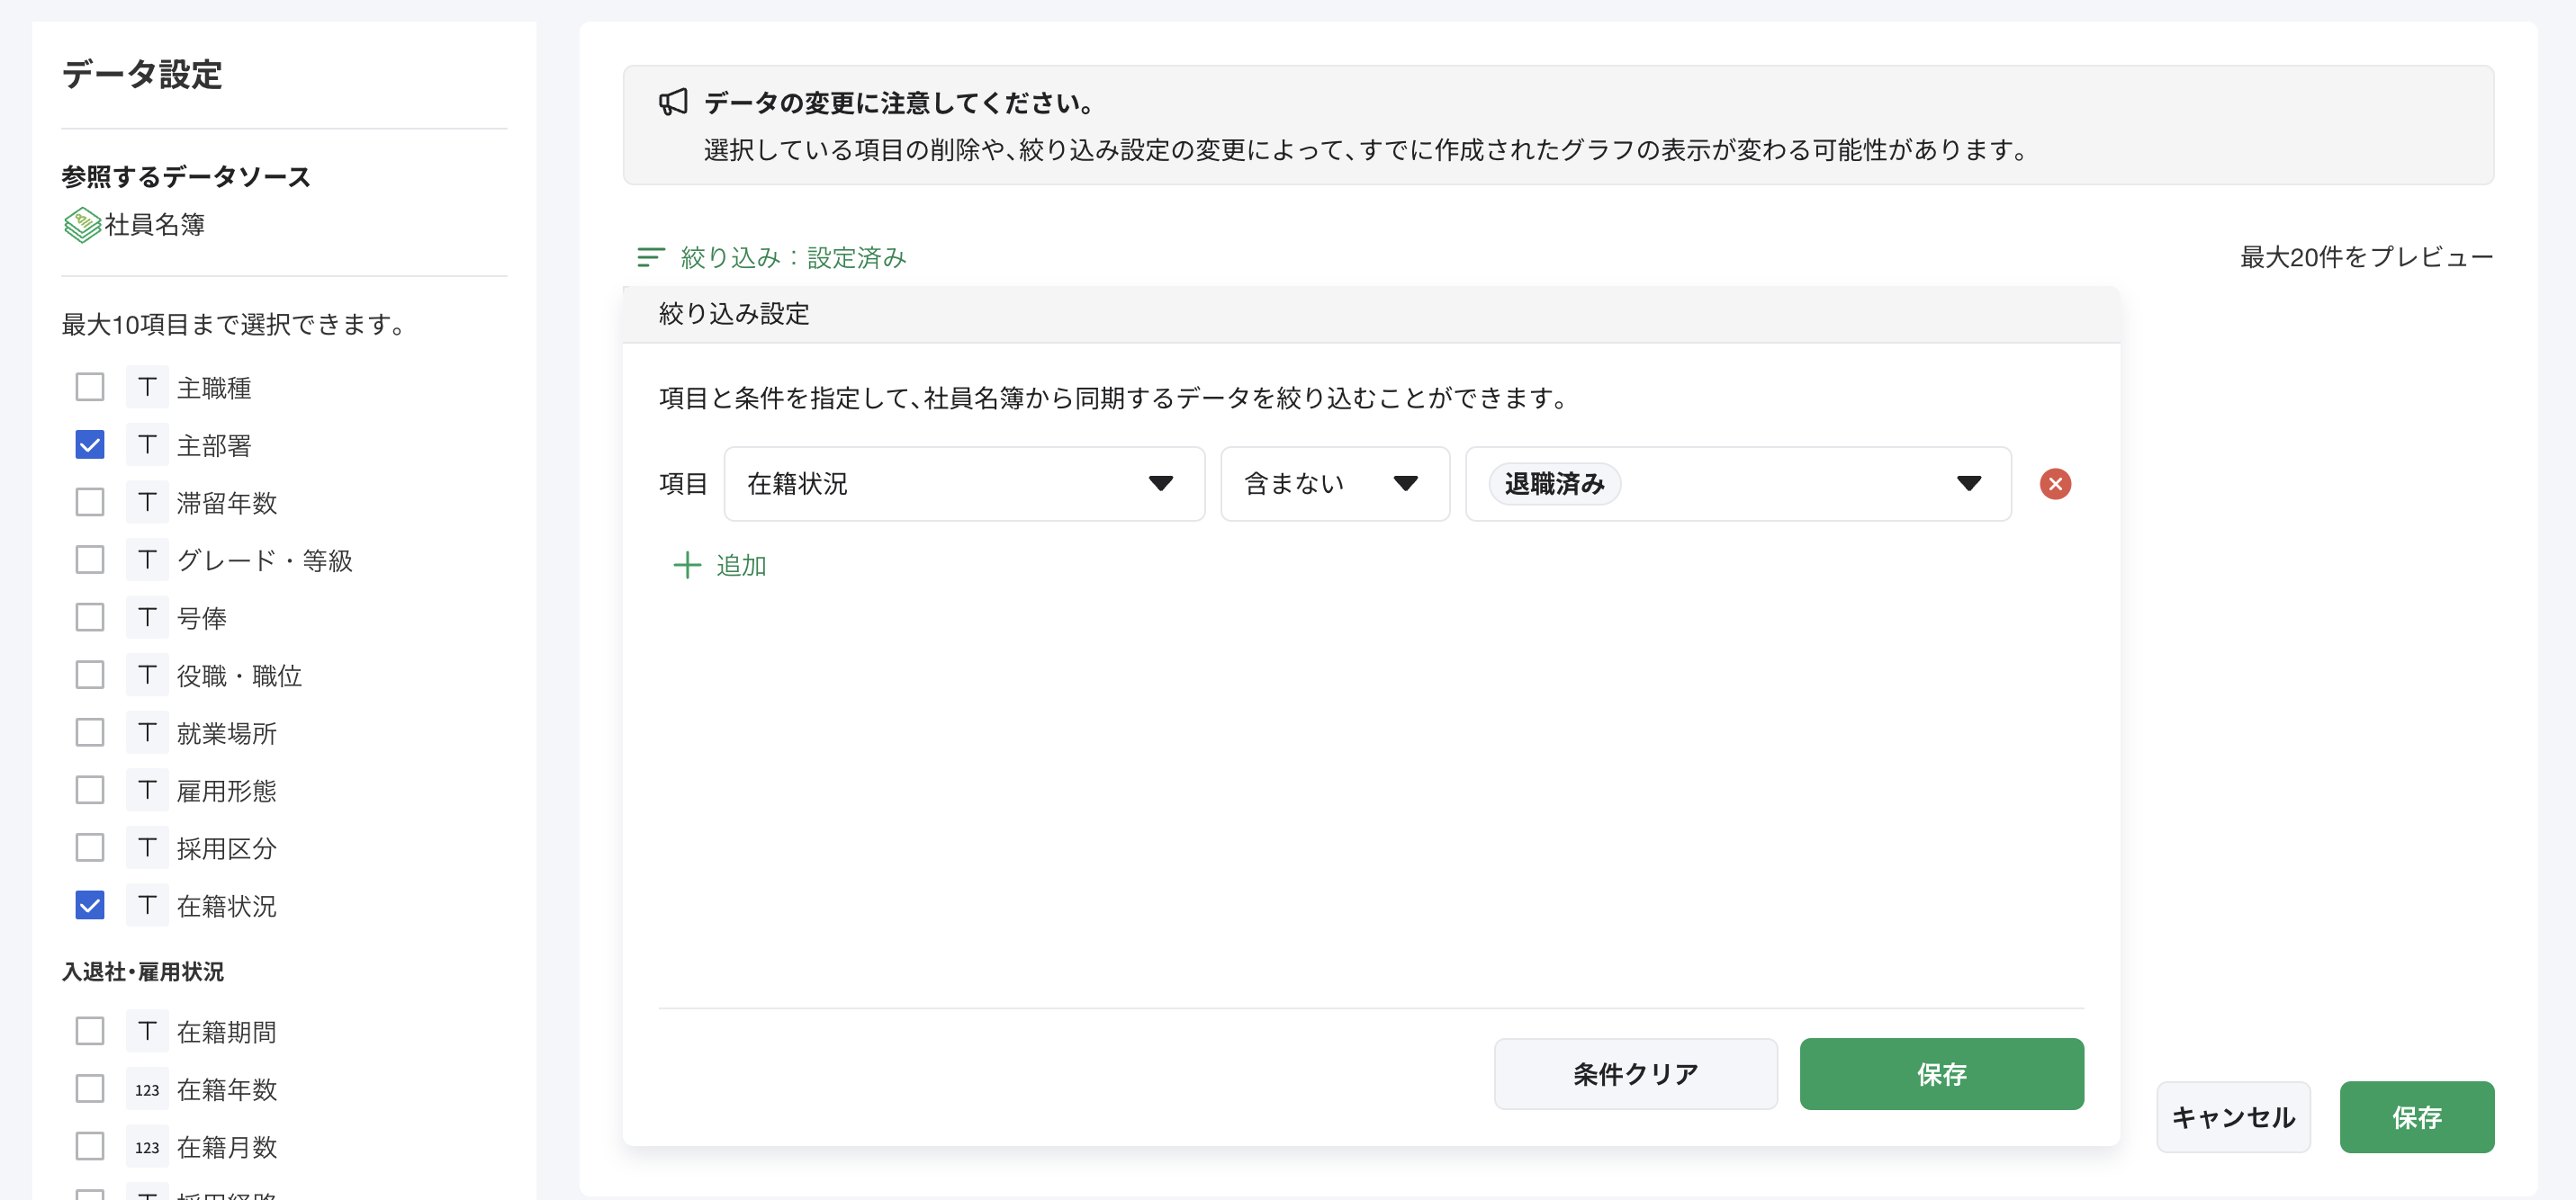Viewport: 2576px width, 1200px height.
Task: Select the 退職済み tag chip
Action: pos(1553,484)
